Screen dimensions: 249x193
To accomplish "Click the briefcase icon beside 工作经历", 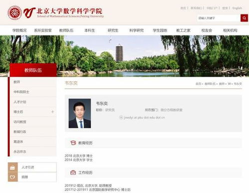I will point(73,173).
